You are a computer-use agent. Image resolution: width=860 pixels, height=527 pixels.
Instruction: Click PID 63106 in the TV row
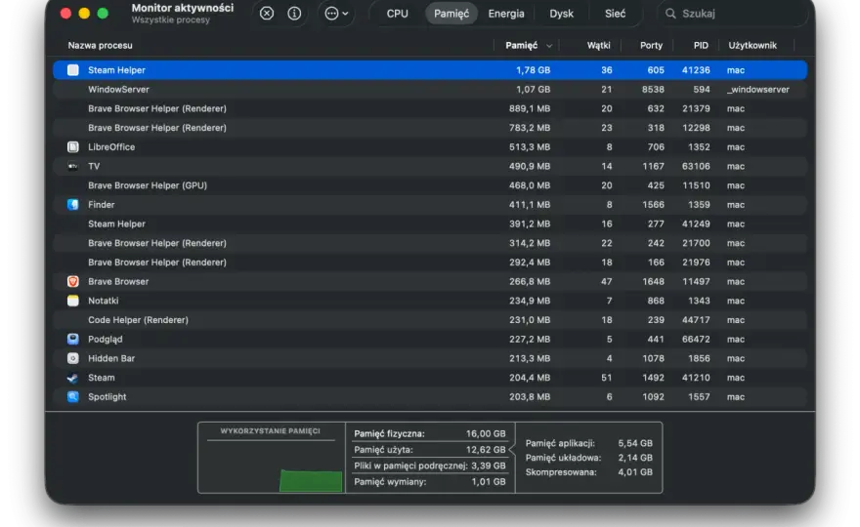point(696,166)
